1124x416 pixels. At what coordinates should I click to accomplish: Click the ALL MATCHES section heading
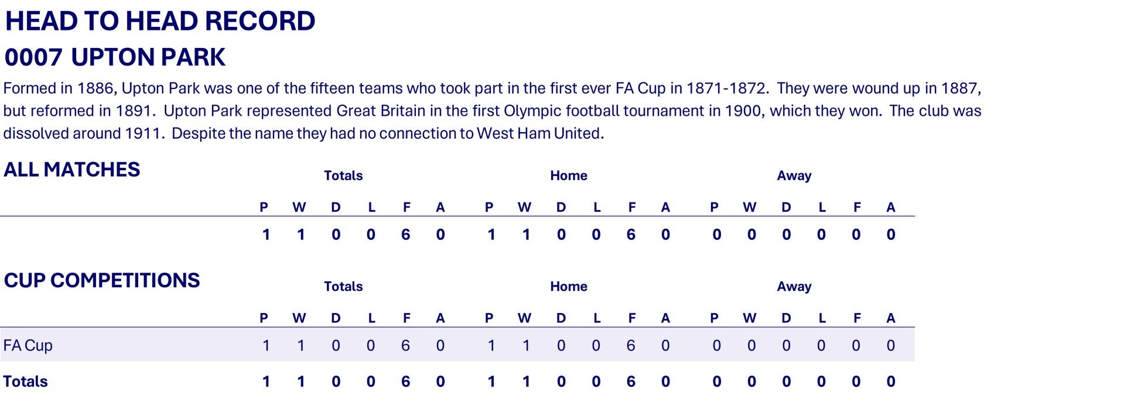(x=72, y=170)
